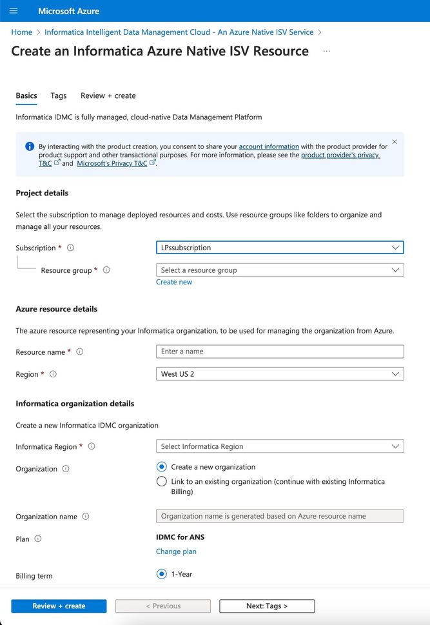
Task: Switch to the Tags tab
Action: [59, 95]
